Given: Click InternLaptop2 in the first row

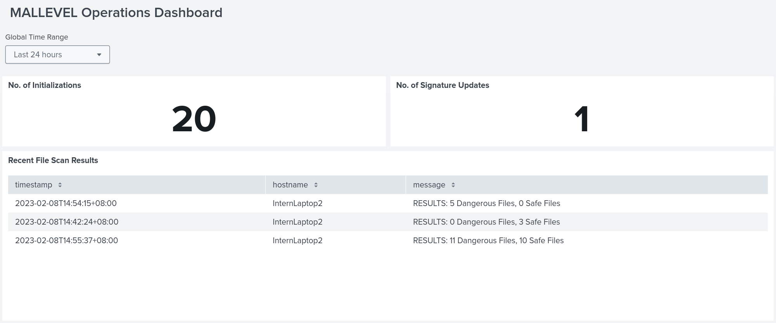Looking at the screenshot, I should pos(297,203).
